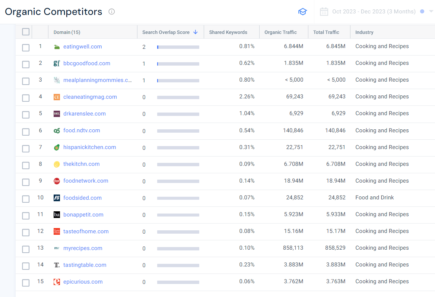
Task: Click the drkarenslee.com DKL favicon
Action: click(57, 114)
